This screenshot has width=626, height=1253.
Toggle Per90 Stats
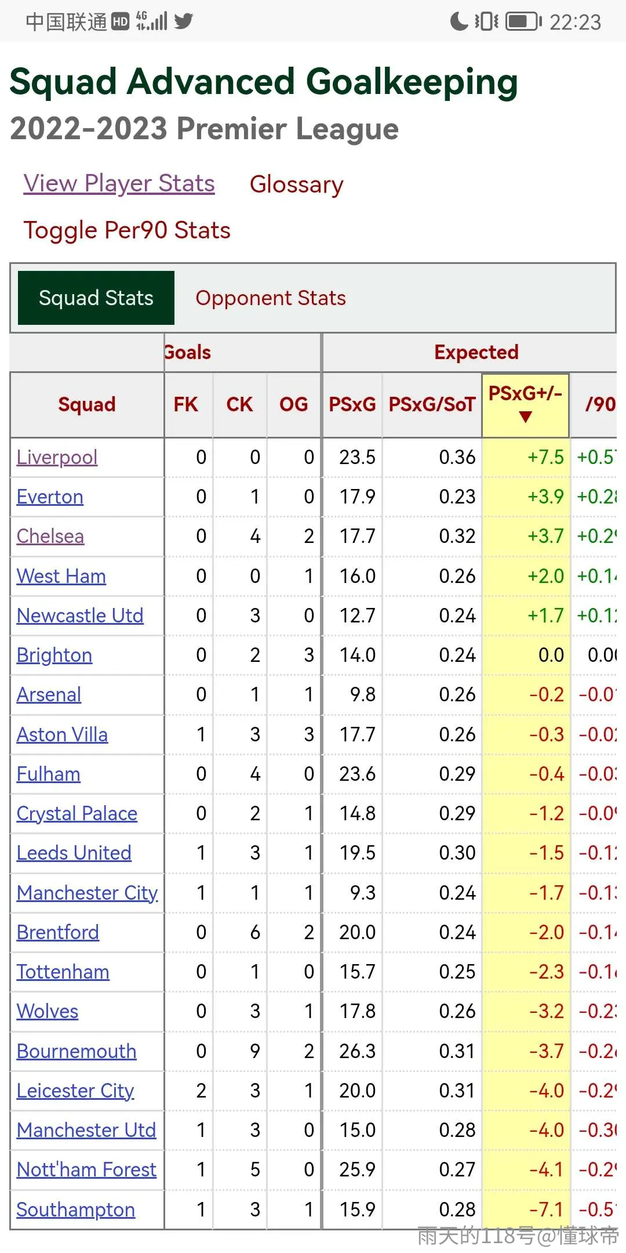tap(127, 230)
